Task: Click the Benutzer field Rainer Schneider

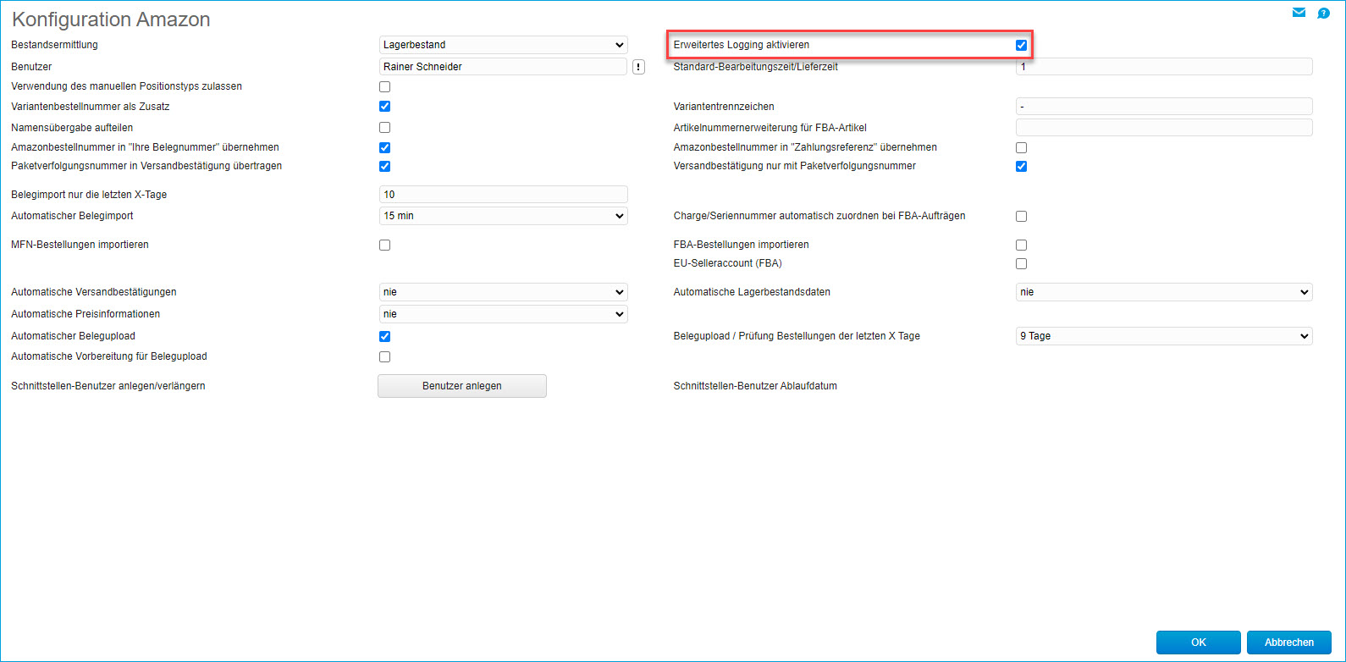Action: click(504, 67)
